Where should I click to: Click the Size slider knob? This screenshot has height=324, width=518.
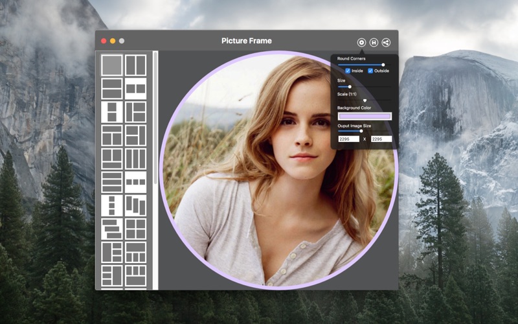point(350,86)
